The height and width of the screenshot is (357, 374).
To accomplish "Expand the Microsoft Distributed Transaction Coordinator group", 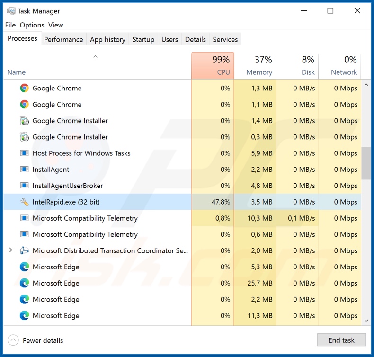I will (x=10, y=250).
